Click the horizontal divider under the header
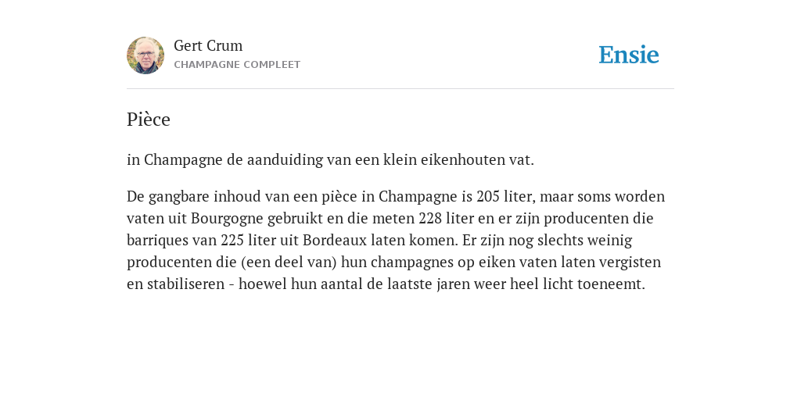The height and width of the screenshot is (400, 801). [x=400, y=89]
